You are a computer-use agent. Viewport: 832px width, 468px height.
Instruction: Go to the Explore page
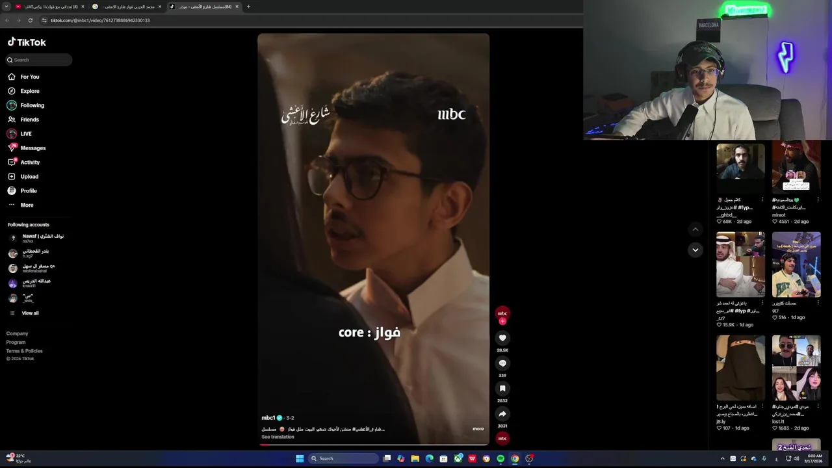[24, 91]
